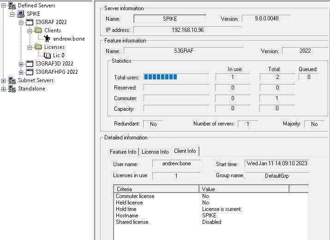The image size is (330, 240).
Task: Click the Total users progress bar
Action: (x=176, y=77)
